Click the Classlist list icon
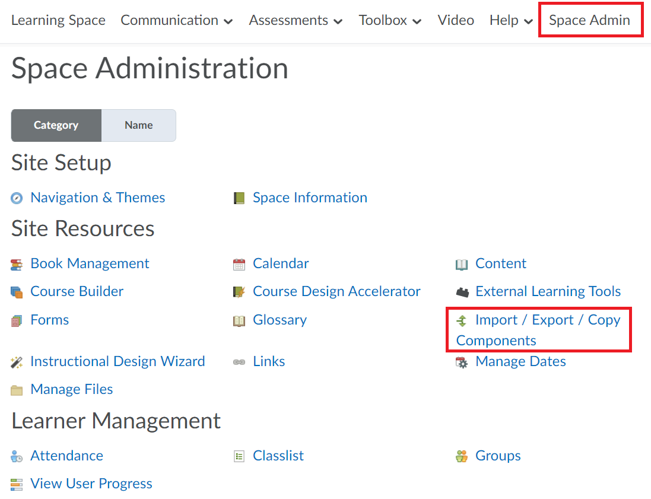651x499 pixels. click(x=239, y=457)
